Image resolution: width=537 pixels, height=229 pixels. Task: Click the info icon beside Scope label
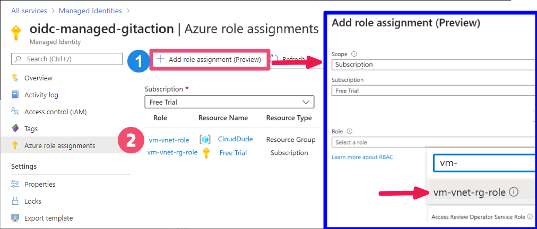354,54
